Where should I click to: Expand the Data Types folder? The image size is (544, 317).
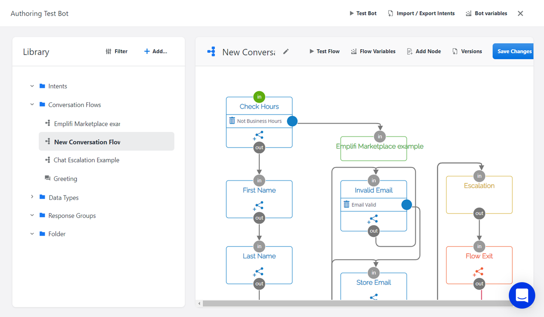click(x=32, y=197)
